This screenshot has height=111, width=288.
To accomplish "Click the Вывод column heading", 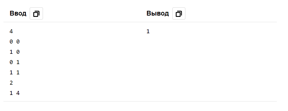I will (x=158, y=13).
